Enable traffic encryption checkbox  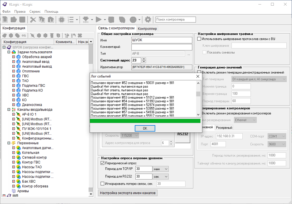[199, 39]
